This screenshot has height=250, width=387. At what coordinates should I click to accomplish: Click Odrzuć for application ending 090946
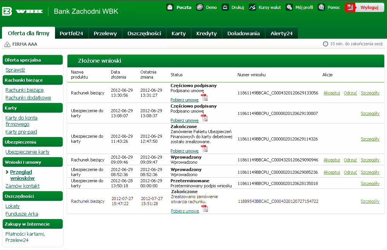click(350, 160)
